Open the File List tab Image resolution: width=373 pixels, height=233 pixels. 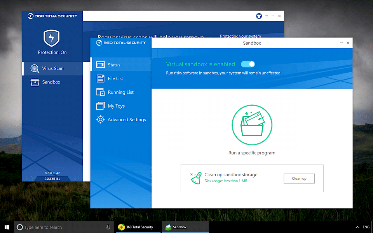(121, 78)
